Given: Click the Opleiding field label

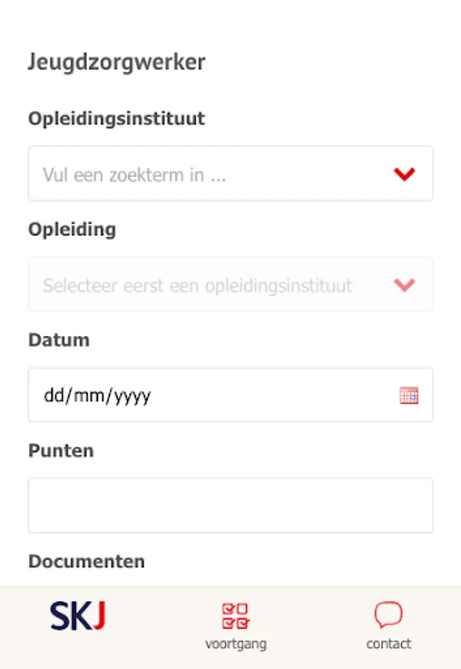Looking at the screenshot, I should click(x=72, y=230).
